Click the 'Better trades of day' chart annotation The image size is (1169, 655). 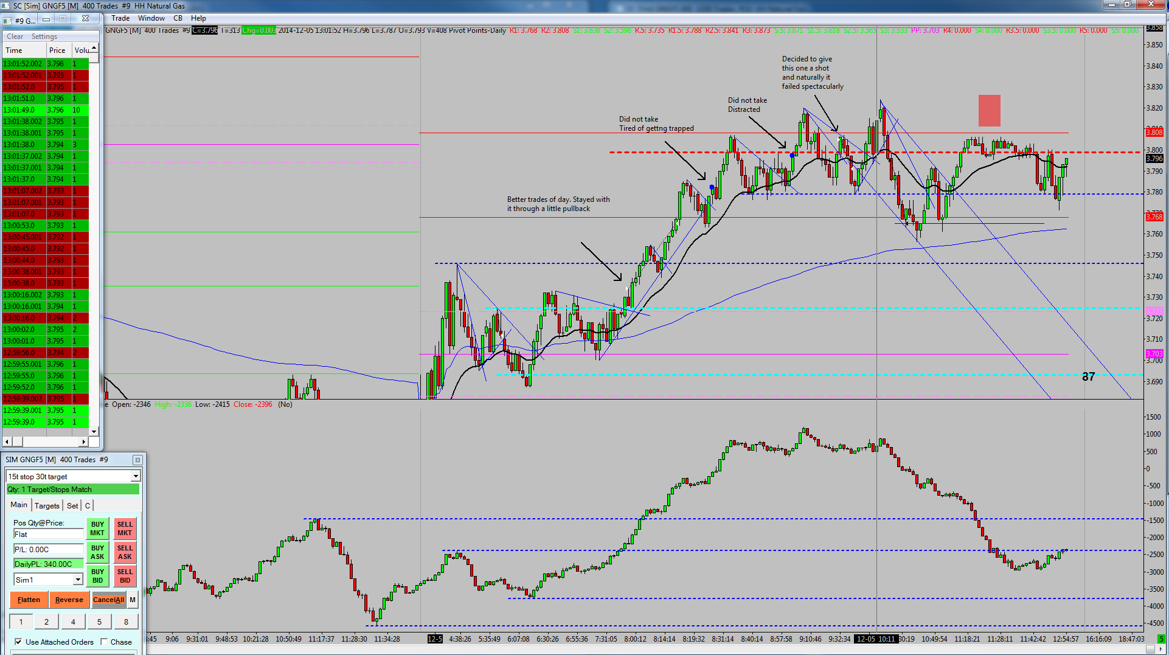click(558, 204)
